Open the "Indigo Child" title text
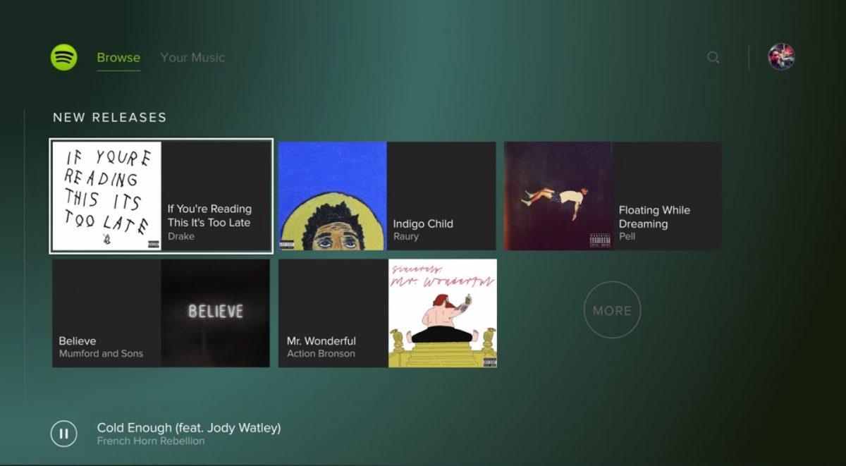This screenshot has height=466, width=846. click(423, 223)
